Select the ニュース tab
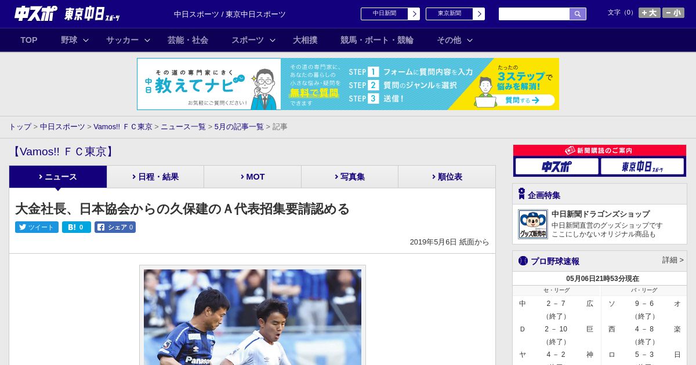Viewport: 696px width, 365px height. coord(58,177)
